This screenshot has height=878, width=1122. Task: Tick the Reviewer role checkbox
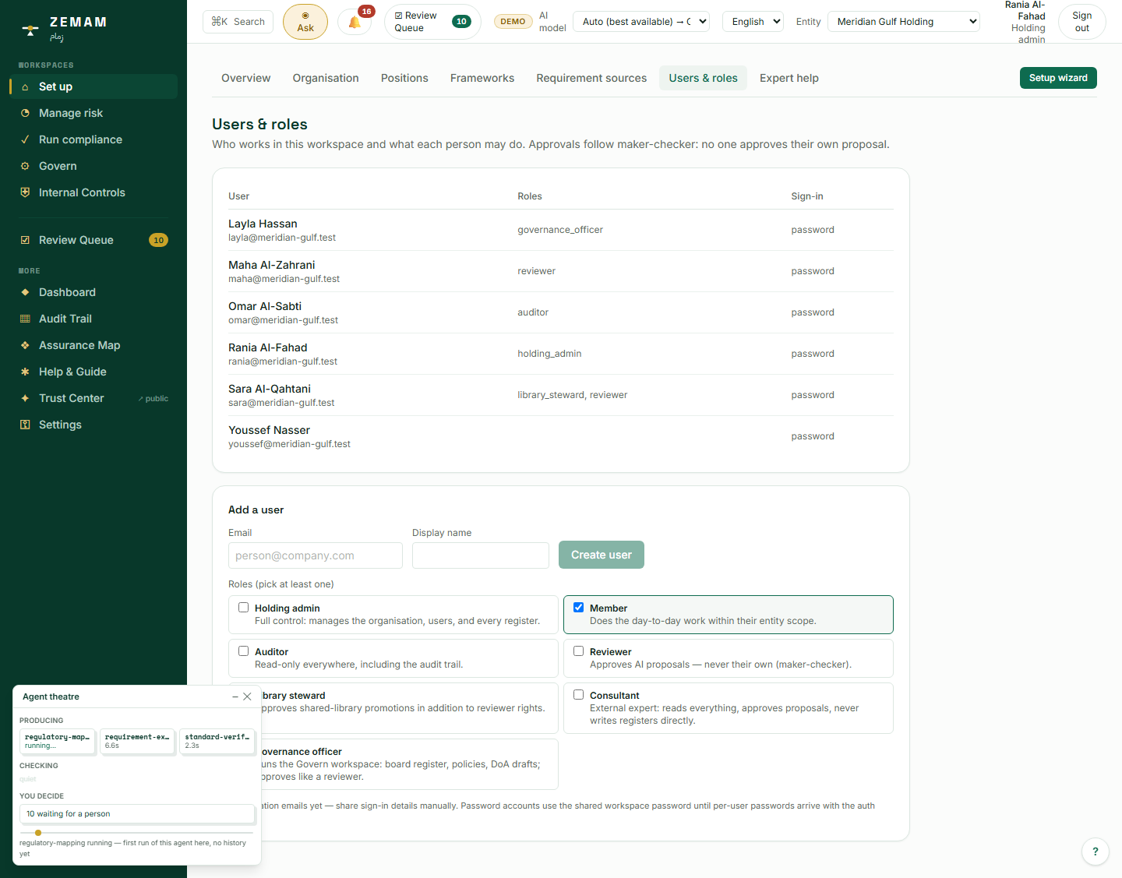[x=578, y=651]
